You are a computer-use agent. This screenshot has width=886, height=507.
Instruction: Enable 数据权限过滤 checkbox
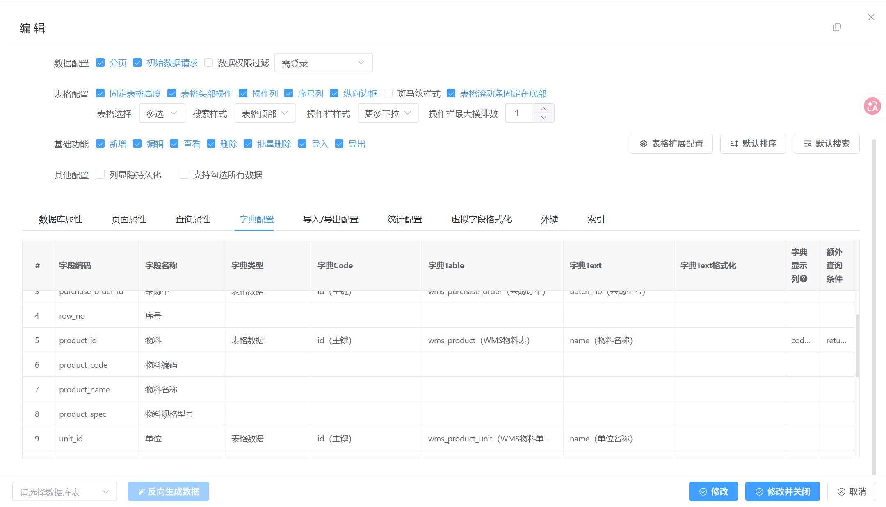click(x=209, y=63)
